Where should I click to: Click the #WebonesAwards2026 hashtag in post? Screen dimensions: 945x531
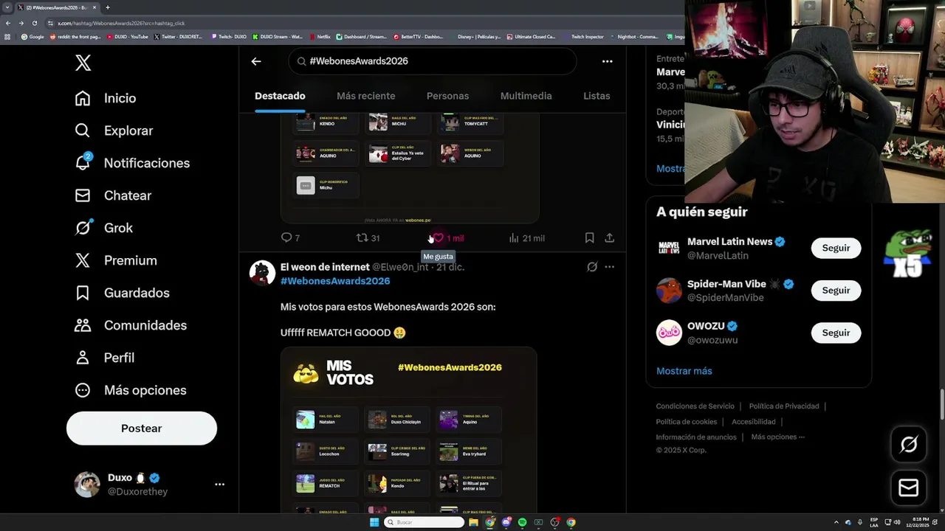click(x=335, y=281)
